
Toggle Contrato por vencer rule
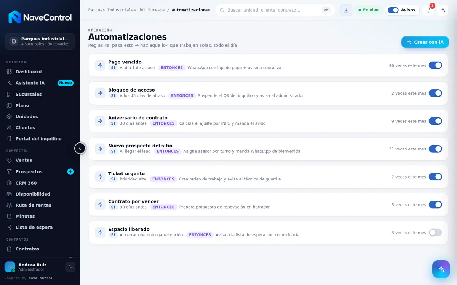click(435, 205)
